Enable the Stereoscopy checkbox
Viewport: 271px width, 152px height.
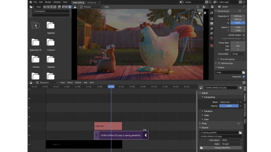(219, 63)
